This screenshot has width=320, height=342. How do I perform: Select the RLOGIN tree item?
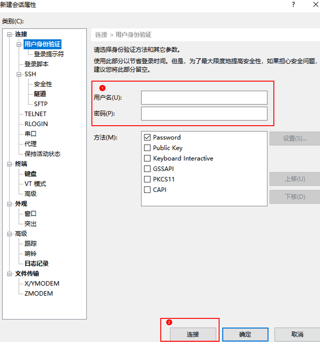36,124
